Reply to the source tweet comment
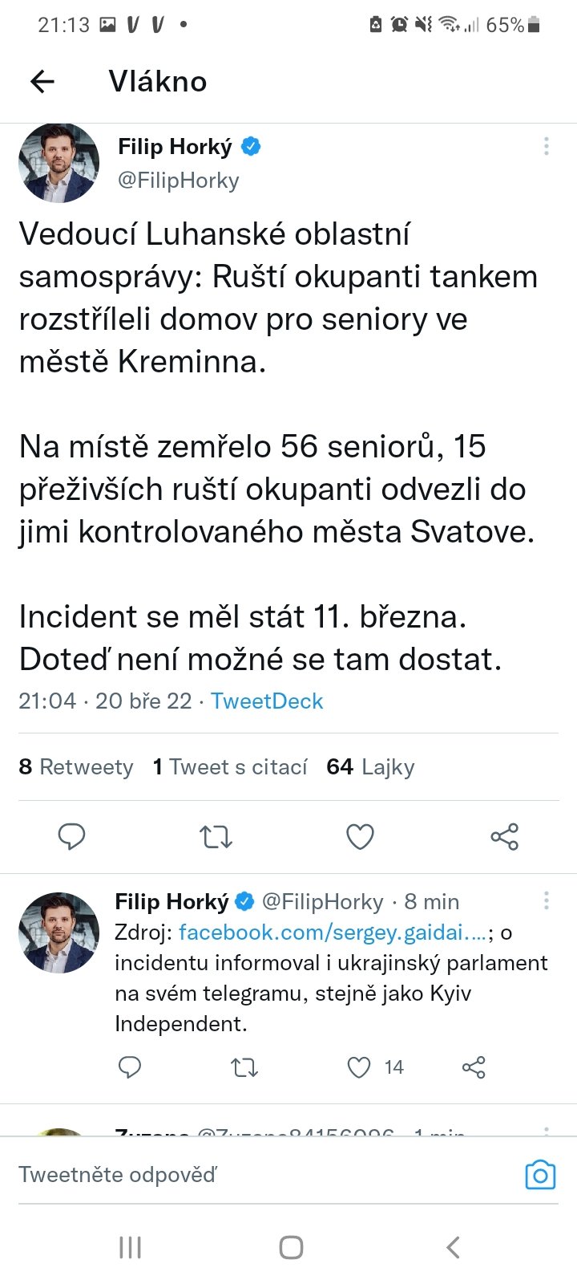Viewport: 577px width, 1284px height. click(130, 1067)
